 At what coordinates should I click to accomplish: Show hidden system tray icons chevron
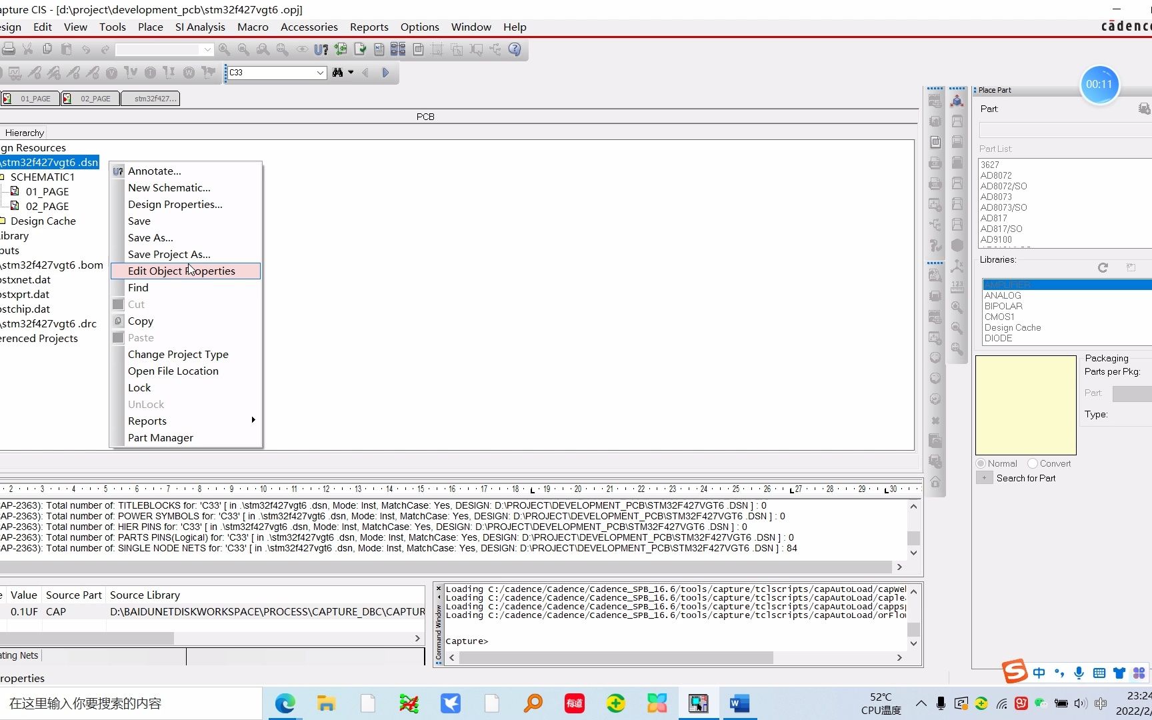tap(921, 703)
